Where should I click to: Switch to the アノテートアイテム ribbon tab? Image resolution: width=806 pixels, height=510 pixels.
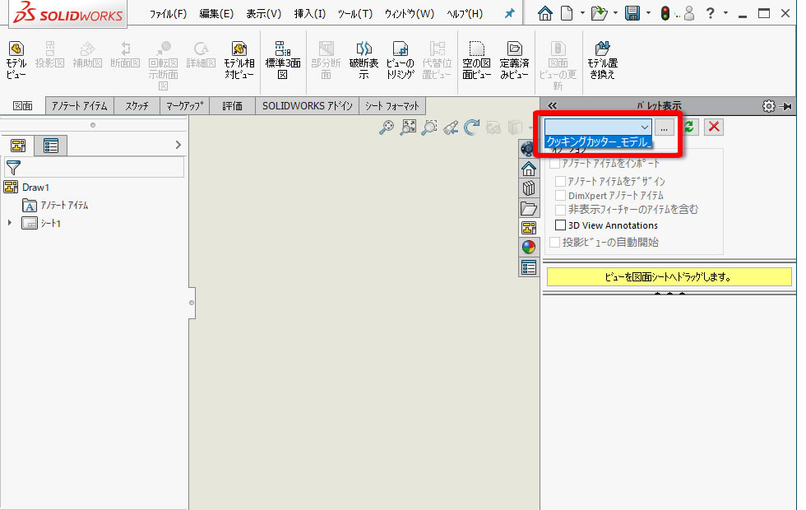click(x=79, y=106)
